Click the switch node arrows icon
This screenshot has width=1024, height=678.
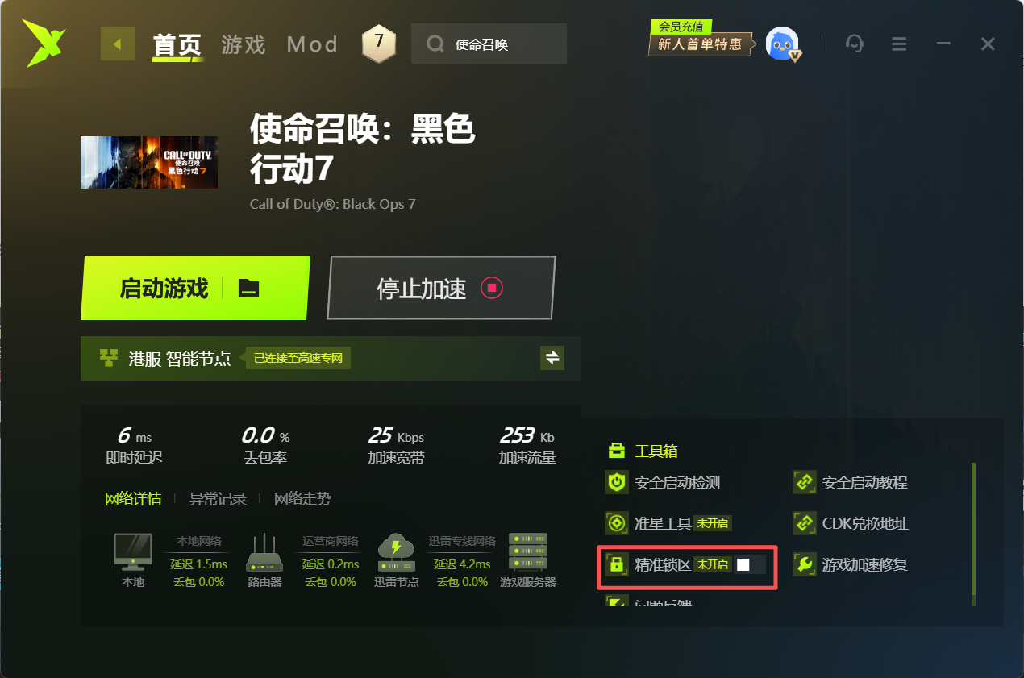point(552,358)
